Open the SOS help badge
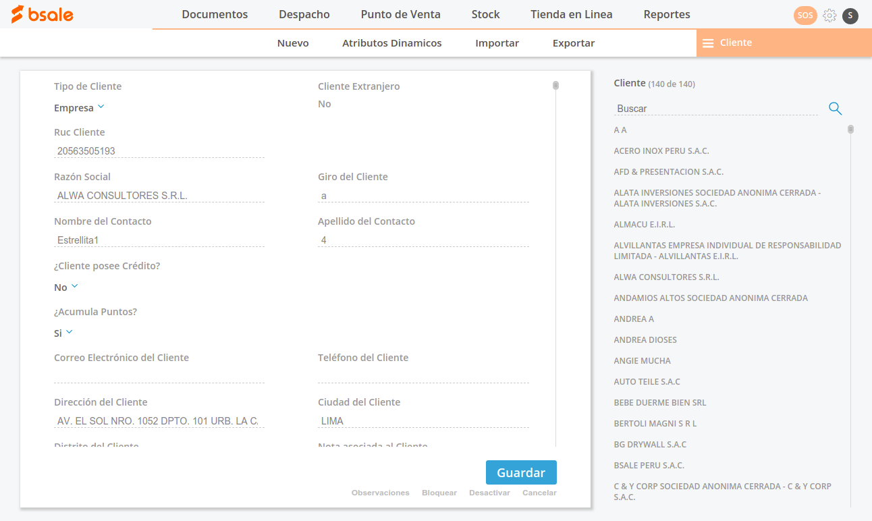The image size is (872, 521). click(x=805, y=16)
